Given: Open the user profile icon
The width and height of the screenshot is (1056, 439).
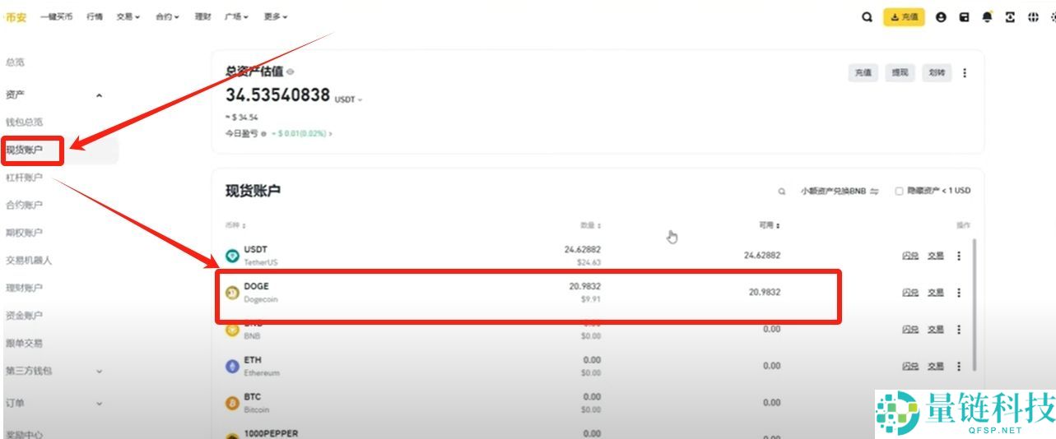Looking at the screenshot, I should click(x=941, y=17).
